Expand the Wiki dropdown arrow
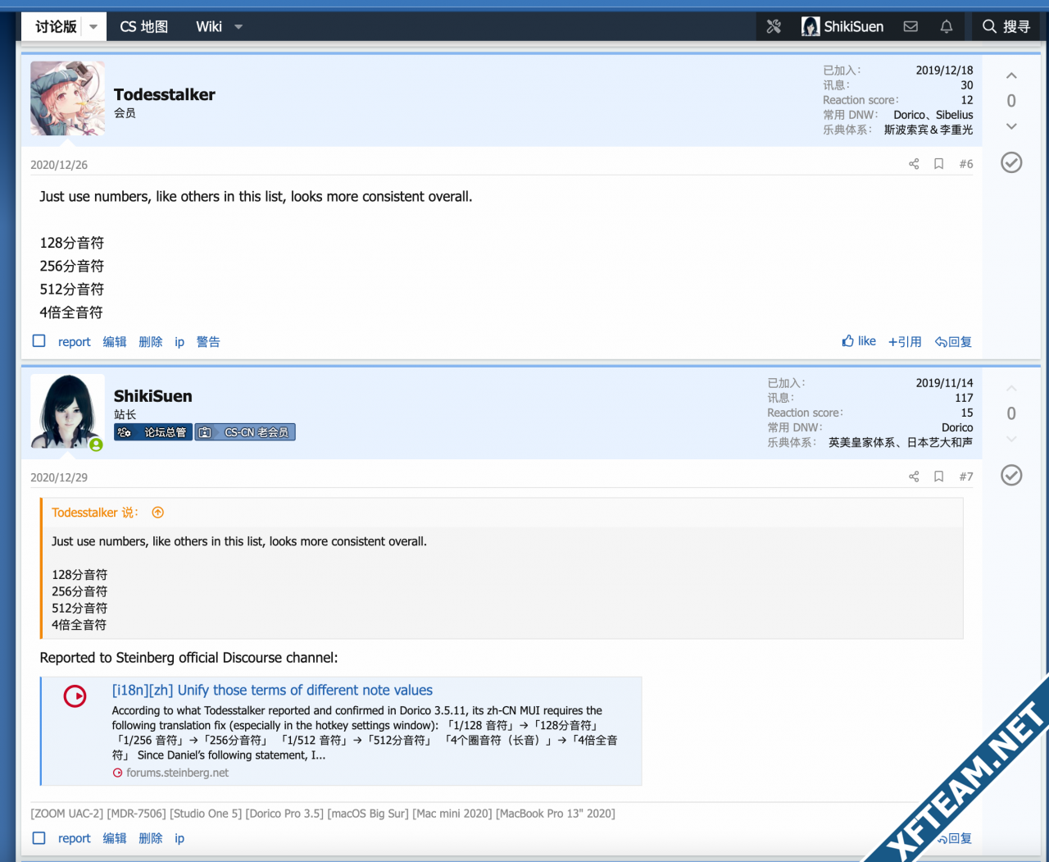This screenshot has width=1049, height=862. [238, 27]
